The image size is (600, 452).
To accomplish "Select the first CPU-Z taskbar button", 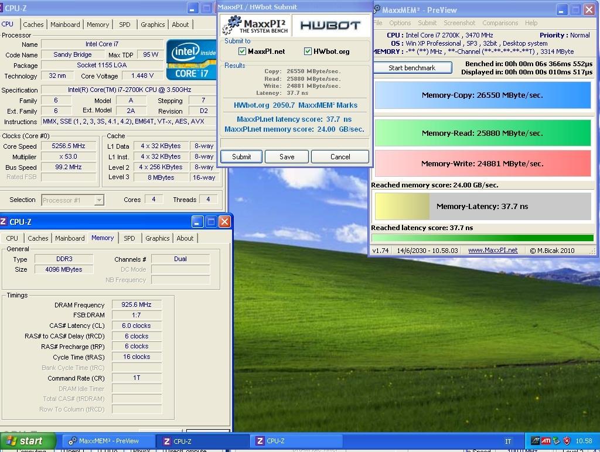I will click(x=203, y=441).
